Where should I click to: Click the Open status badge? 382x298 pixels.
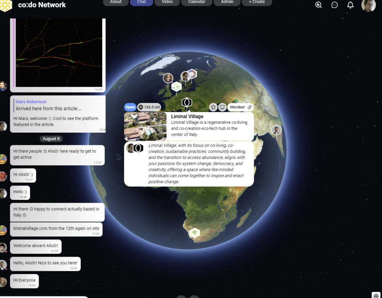point(130,107)
